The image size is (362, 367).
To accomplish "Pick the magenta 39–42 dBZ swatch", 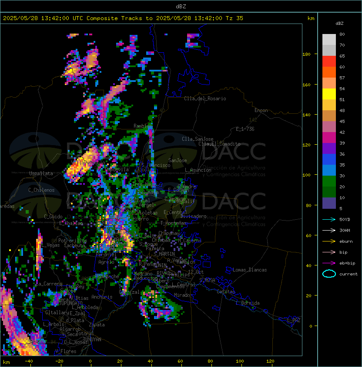I will 329,138.
